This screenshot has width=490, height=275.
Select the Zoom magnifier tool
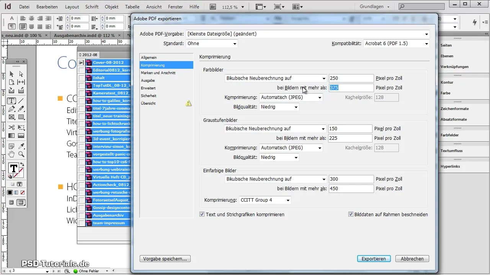(x=21, y=154)
